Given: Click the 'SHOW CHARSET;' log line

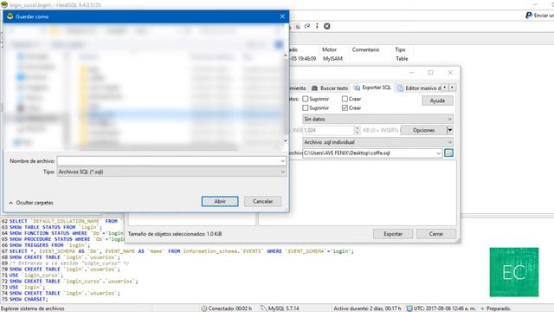Looking at the screenshot, I should pyautogui.click(x=29, y=299).
